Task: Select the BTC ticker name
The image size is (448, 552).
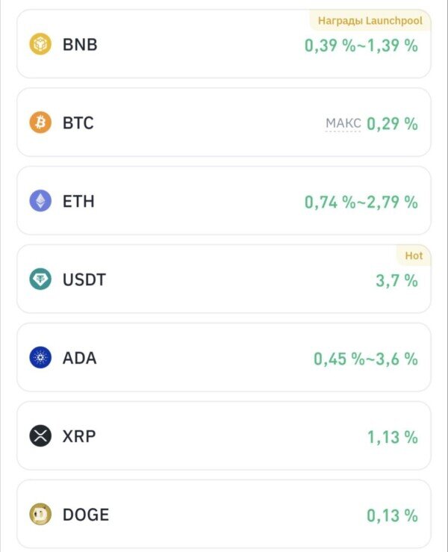Action: pyautogui.click(x=78, y=123)
